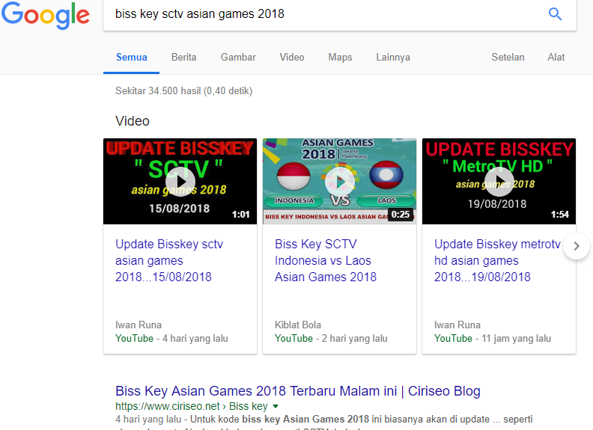Switch to the Maps tab

[x=340, y=58]
